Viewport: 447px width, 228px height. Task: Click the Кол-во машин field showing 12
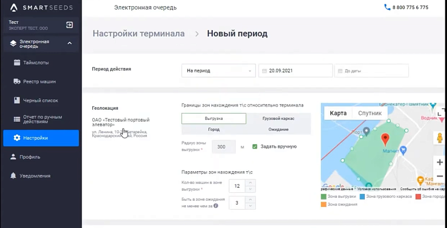(x=237, y=186)
